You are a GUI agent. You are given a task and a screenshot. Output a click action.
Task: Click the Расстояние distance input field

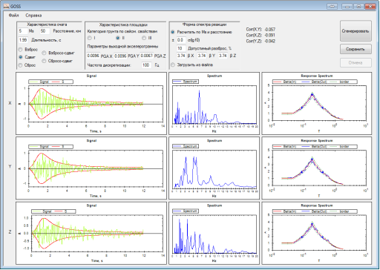click(45, 31)
